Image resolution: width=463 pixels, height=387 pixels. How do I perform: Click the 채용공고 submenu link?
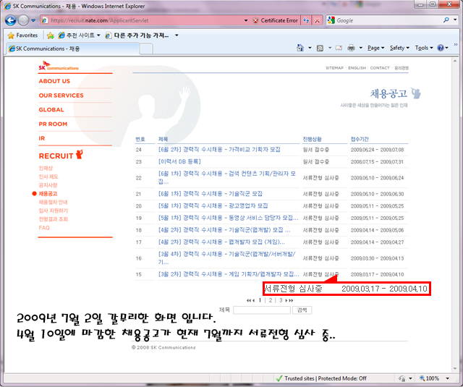[48, 194]
